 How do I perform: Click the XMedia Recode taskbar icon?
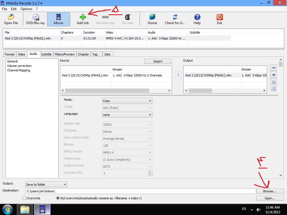pos(42,209)
